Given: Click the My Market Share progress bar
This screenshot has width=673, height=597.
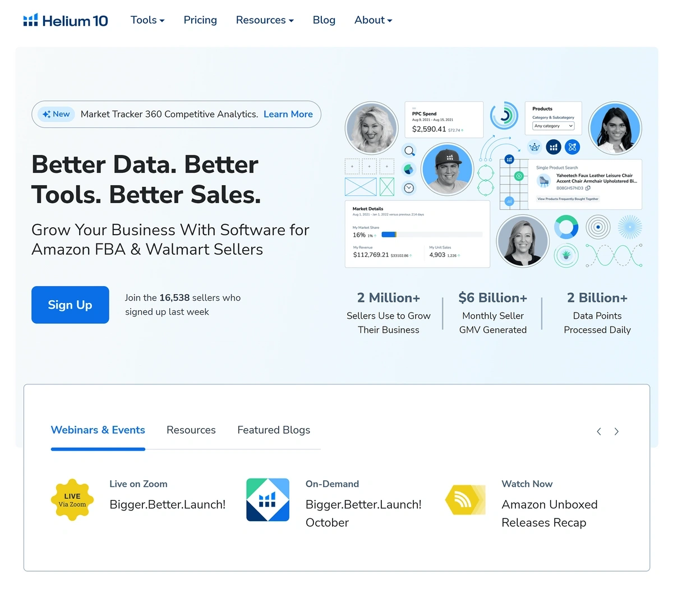Looking at the screenshot, I should coord(432,235).
